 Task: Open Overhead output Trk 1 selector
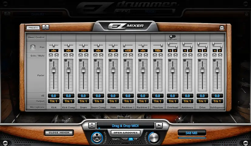coord(173,101)
